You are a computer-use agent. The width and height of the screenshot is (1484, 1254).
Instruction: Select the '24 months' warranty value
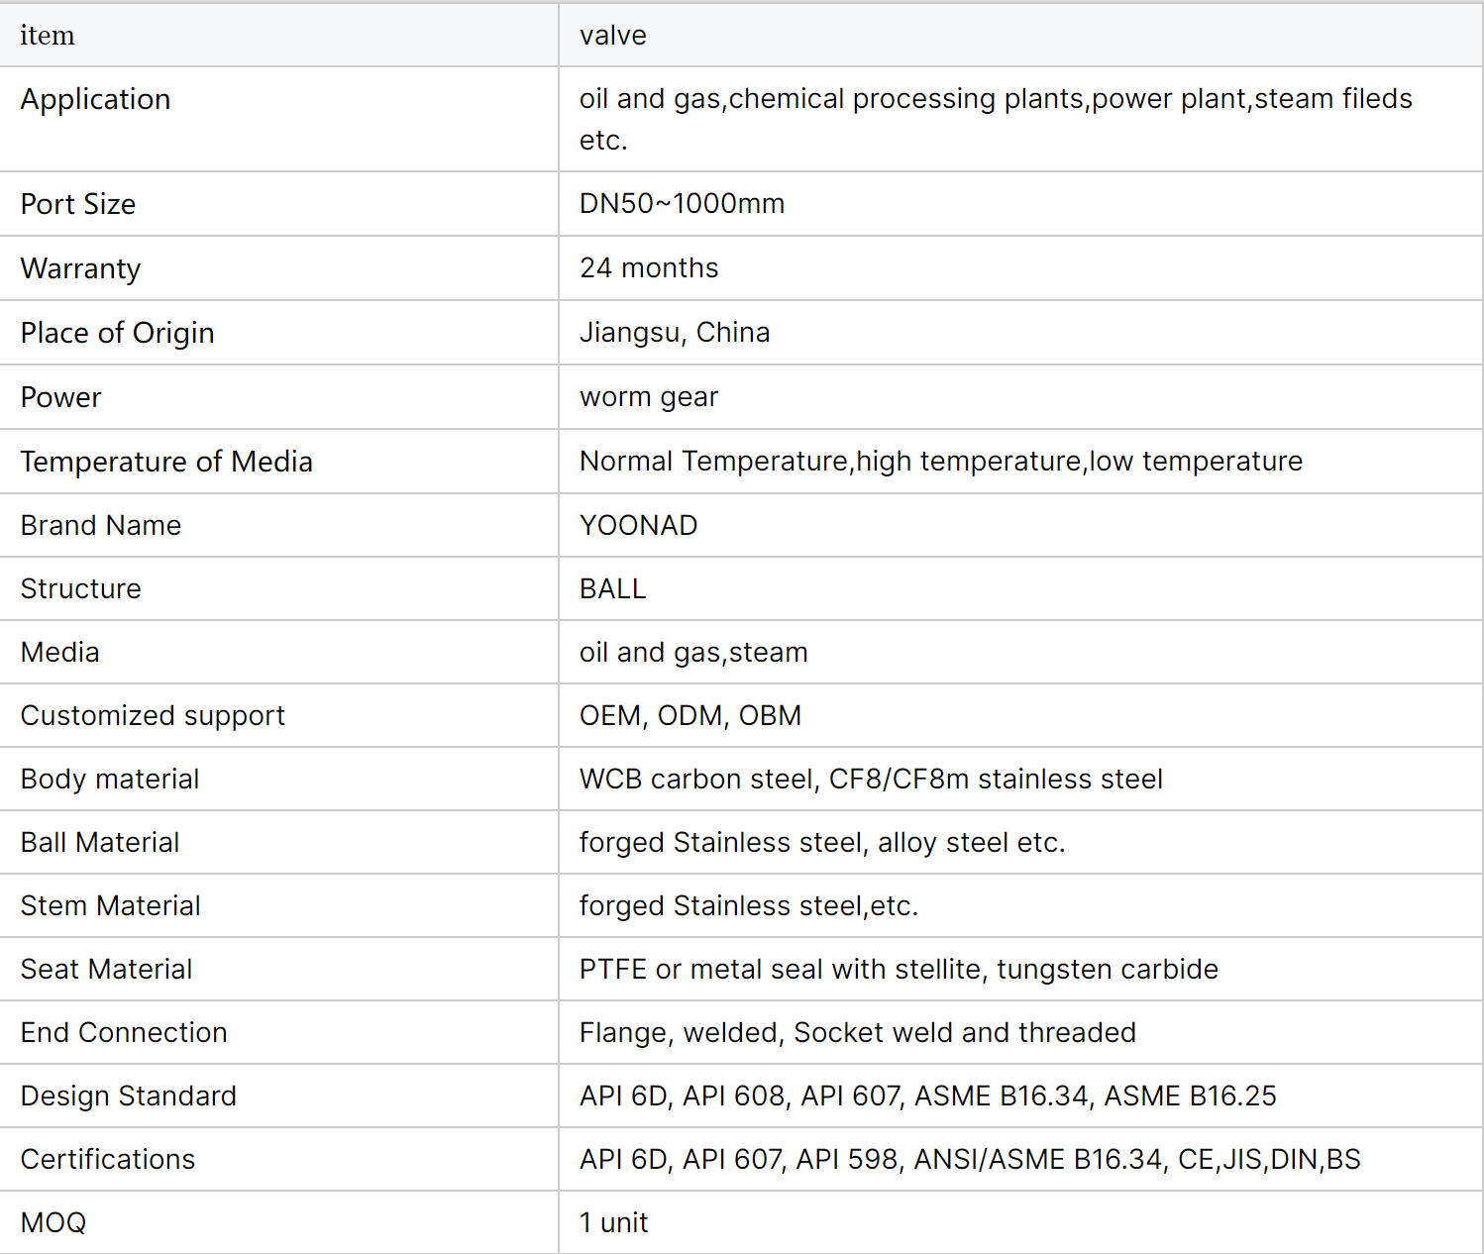click(x=649, y=267)
